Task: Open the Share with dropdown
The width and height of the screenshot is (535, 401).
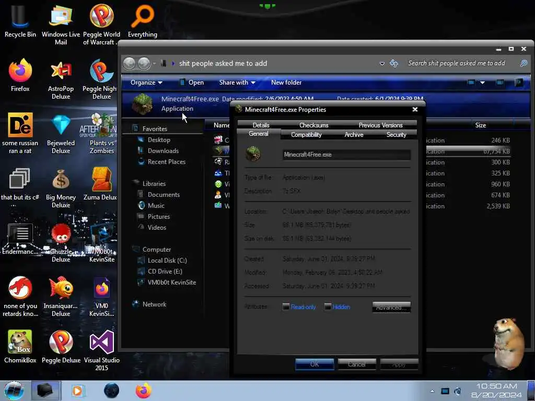Action: (x=237, y=82)
